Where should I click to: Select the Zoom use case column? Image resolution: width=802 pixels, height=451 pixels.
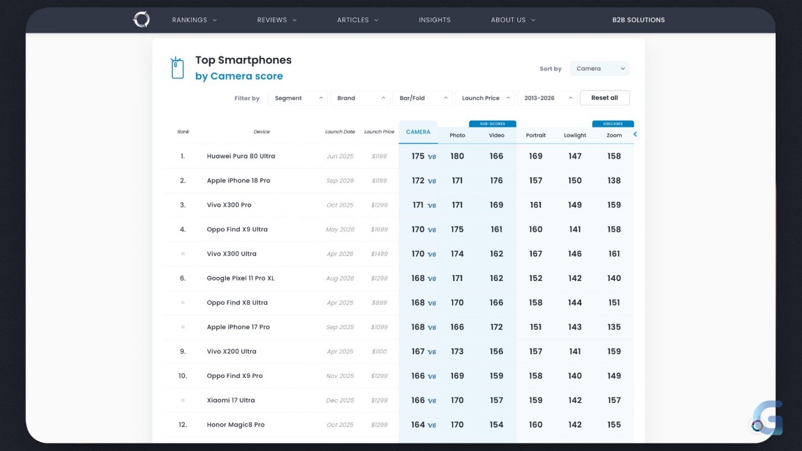click(x=614, y=135)
